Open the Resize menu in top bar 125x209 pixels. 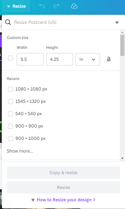[x=16, y=6]
